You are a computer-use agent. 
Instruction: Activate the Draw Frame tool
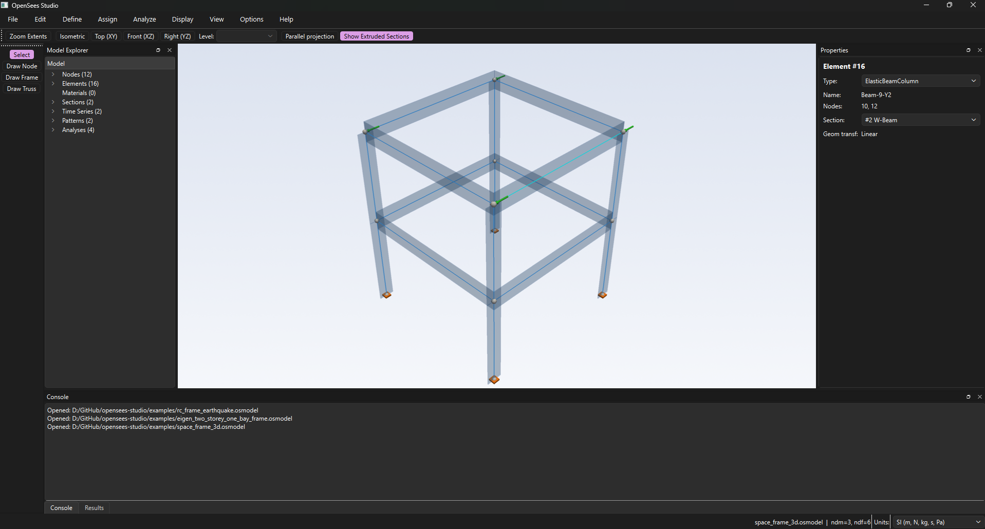click(22, 78)
